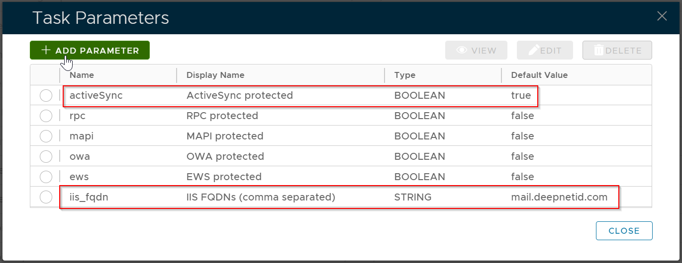
Task: Click the Type column header
Action: (x=404, y=75)
